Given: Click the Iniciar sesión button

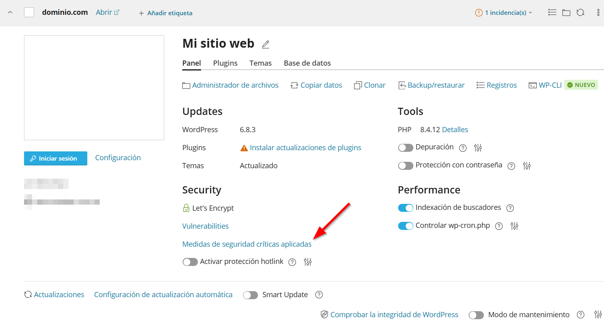Looking at the screenshot, I should point(56,158).
